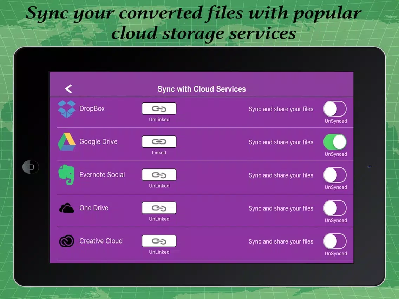The image size is (399, 299).
Task: Link One Drive using chain button
Action: pyautogui.click(x=159, y=208)
